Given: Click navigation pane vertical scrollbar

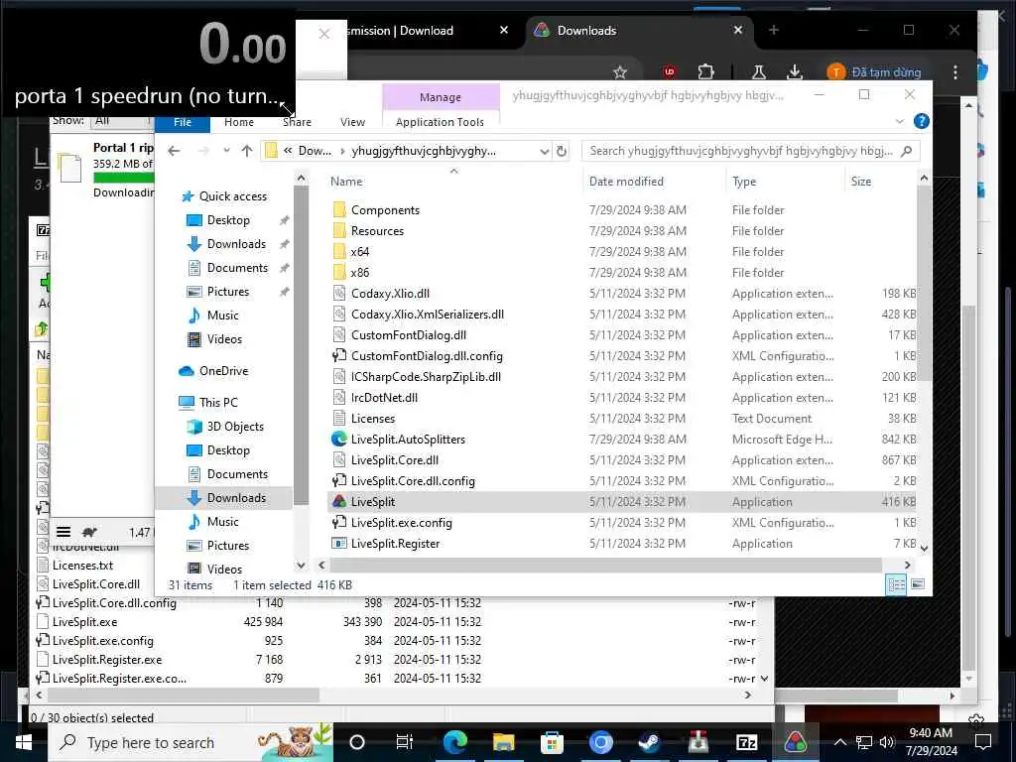Looking at the screenshot, I should [301, 343].
